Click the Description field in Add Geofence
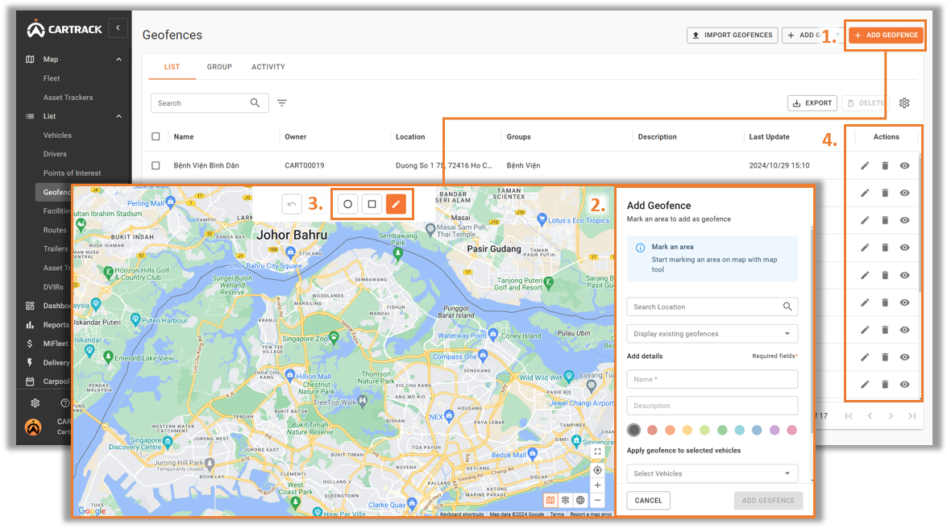 [712, 406]
